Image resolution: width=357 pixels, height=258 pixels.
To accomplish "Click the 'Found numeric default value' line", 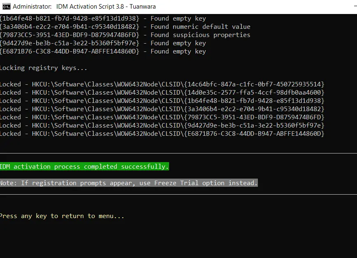I will 125,27.
